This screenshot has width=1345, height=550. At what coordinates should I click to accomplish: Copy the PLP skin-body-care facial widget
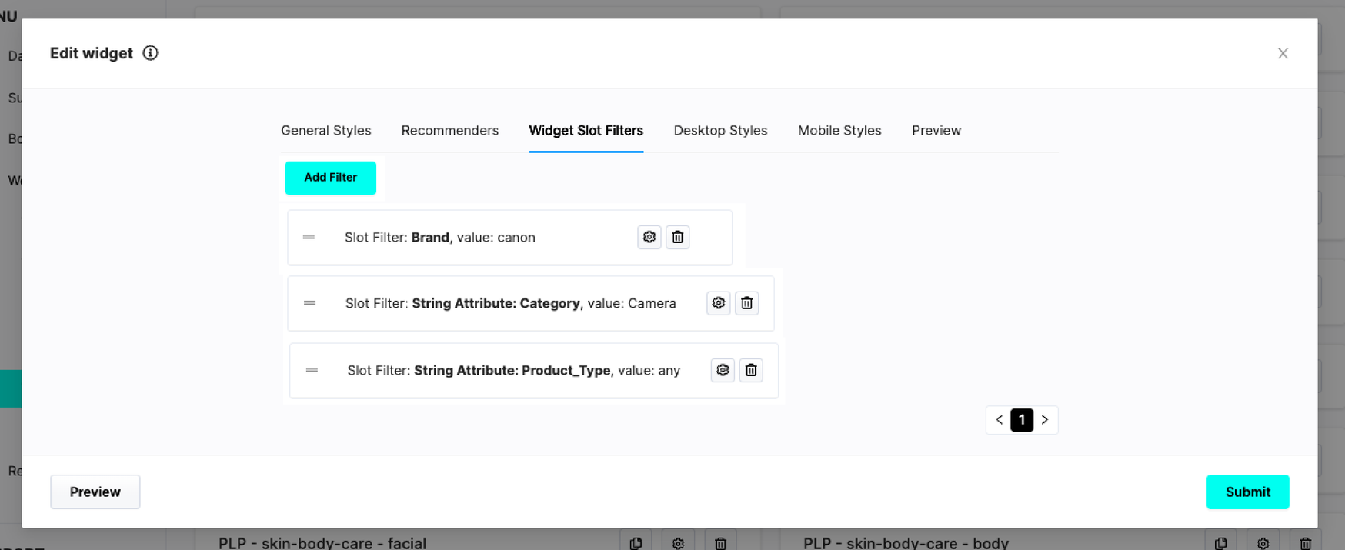pos(636,542)
